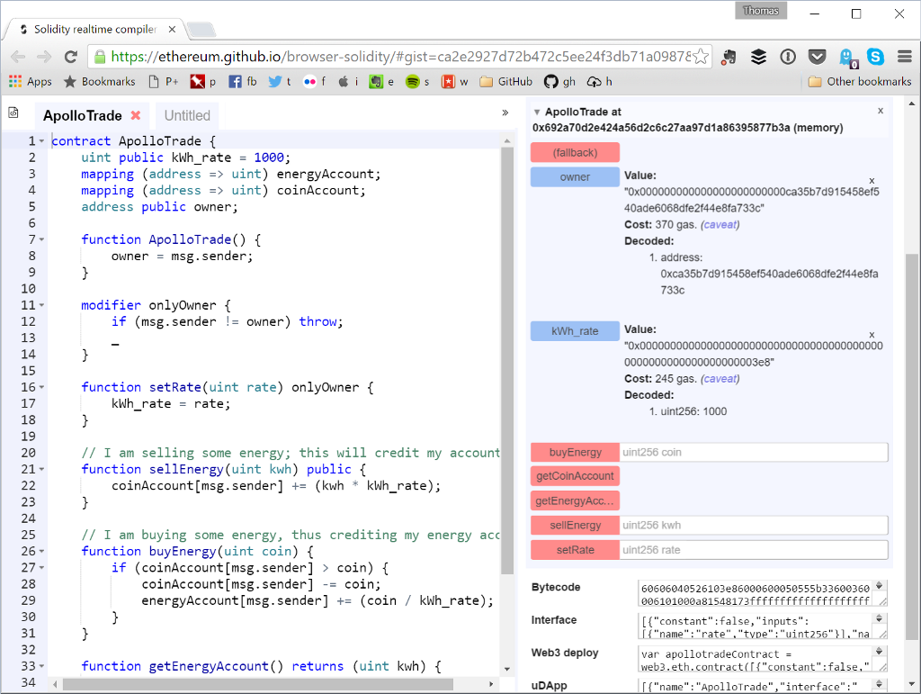This screenshot has height=694, width=921.
Task: Click the Buffer stack extension icon
Action: coord(759,57)
